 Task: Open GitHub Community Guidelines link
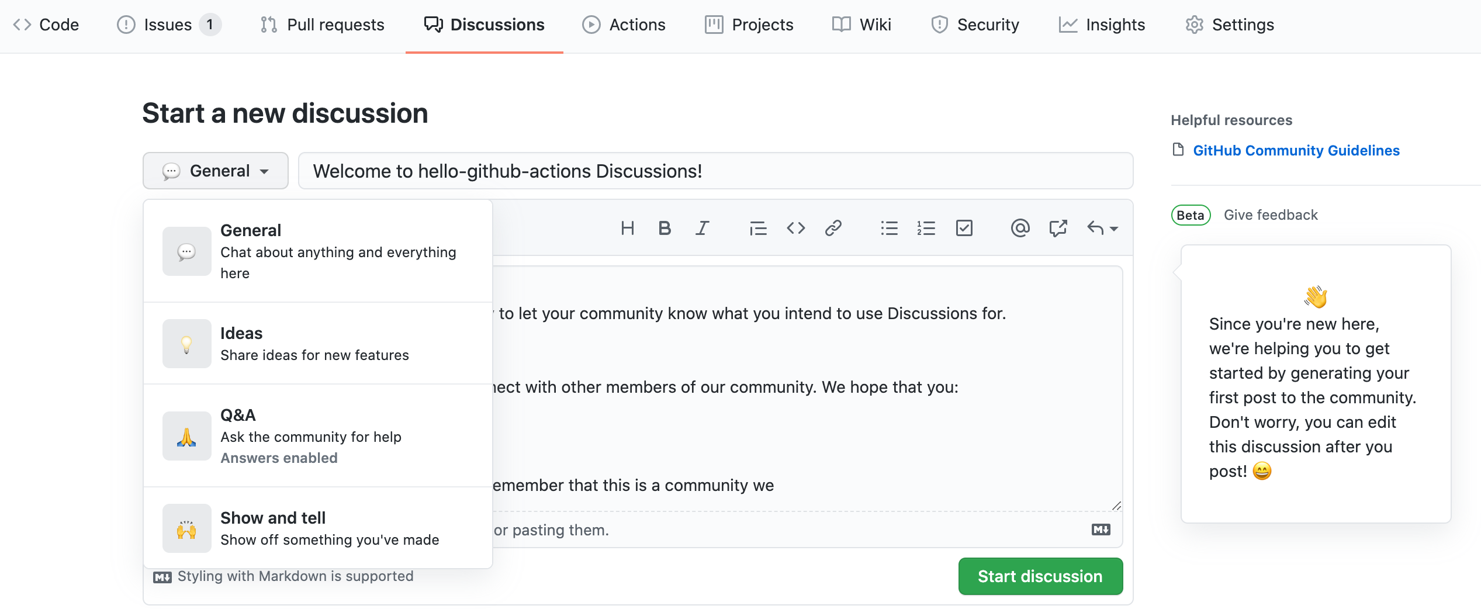pyautogui.click(x=1296, y=150)
